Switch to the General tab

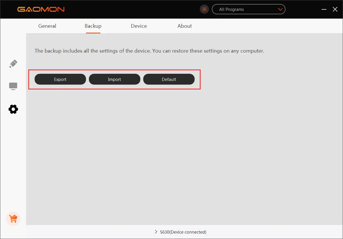coord(47,26)
